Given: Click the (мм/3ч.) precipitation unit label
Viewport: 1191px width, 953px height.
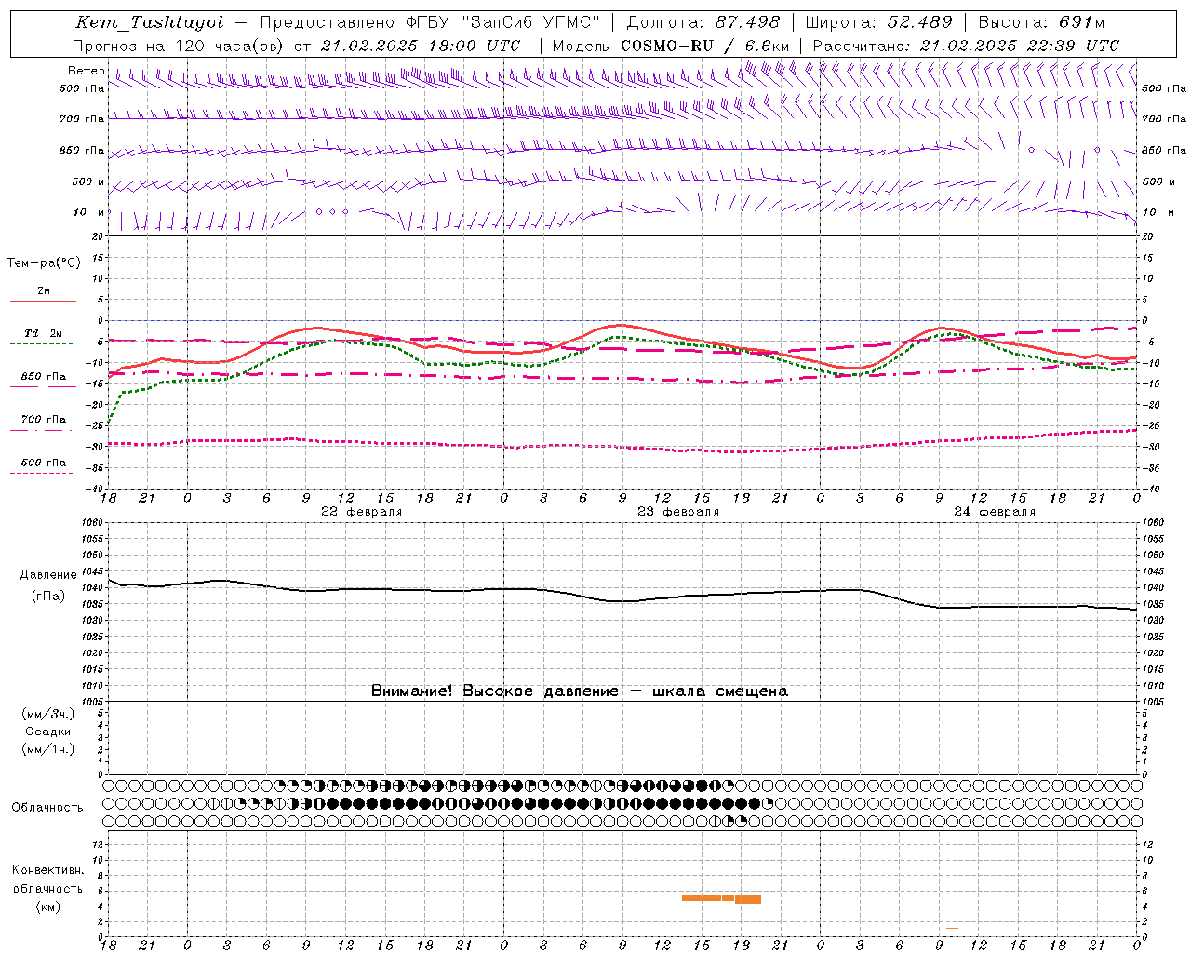Looking at the screenshot, I should 47,714.
